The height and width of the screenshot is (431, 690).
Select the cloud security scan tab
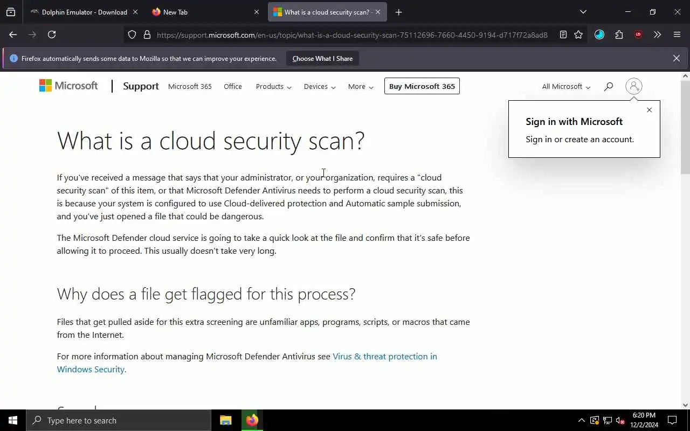327,12
